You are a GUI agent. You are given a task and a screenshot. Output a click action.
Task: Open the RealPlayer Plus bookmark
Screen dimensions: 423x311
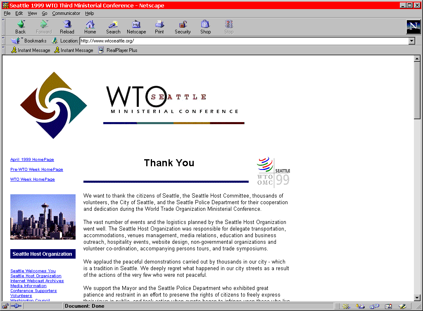pyautogui.click(x=118, y=50)
